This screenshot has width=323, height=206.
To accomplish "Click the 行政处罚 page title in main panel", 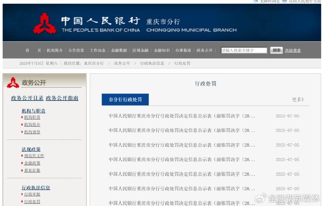I will pos(206,83).
